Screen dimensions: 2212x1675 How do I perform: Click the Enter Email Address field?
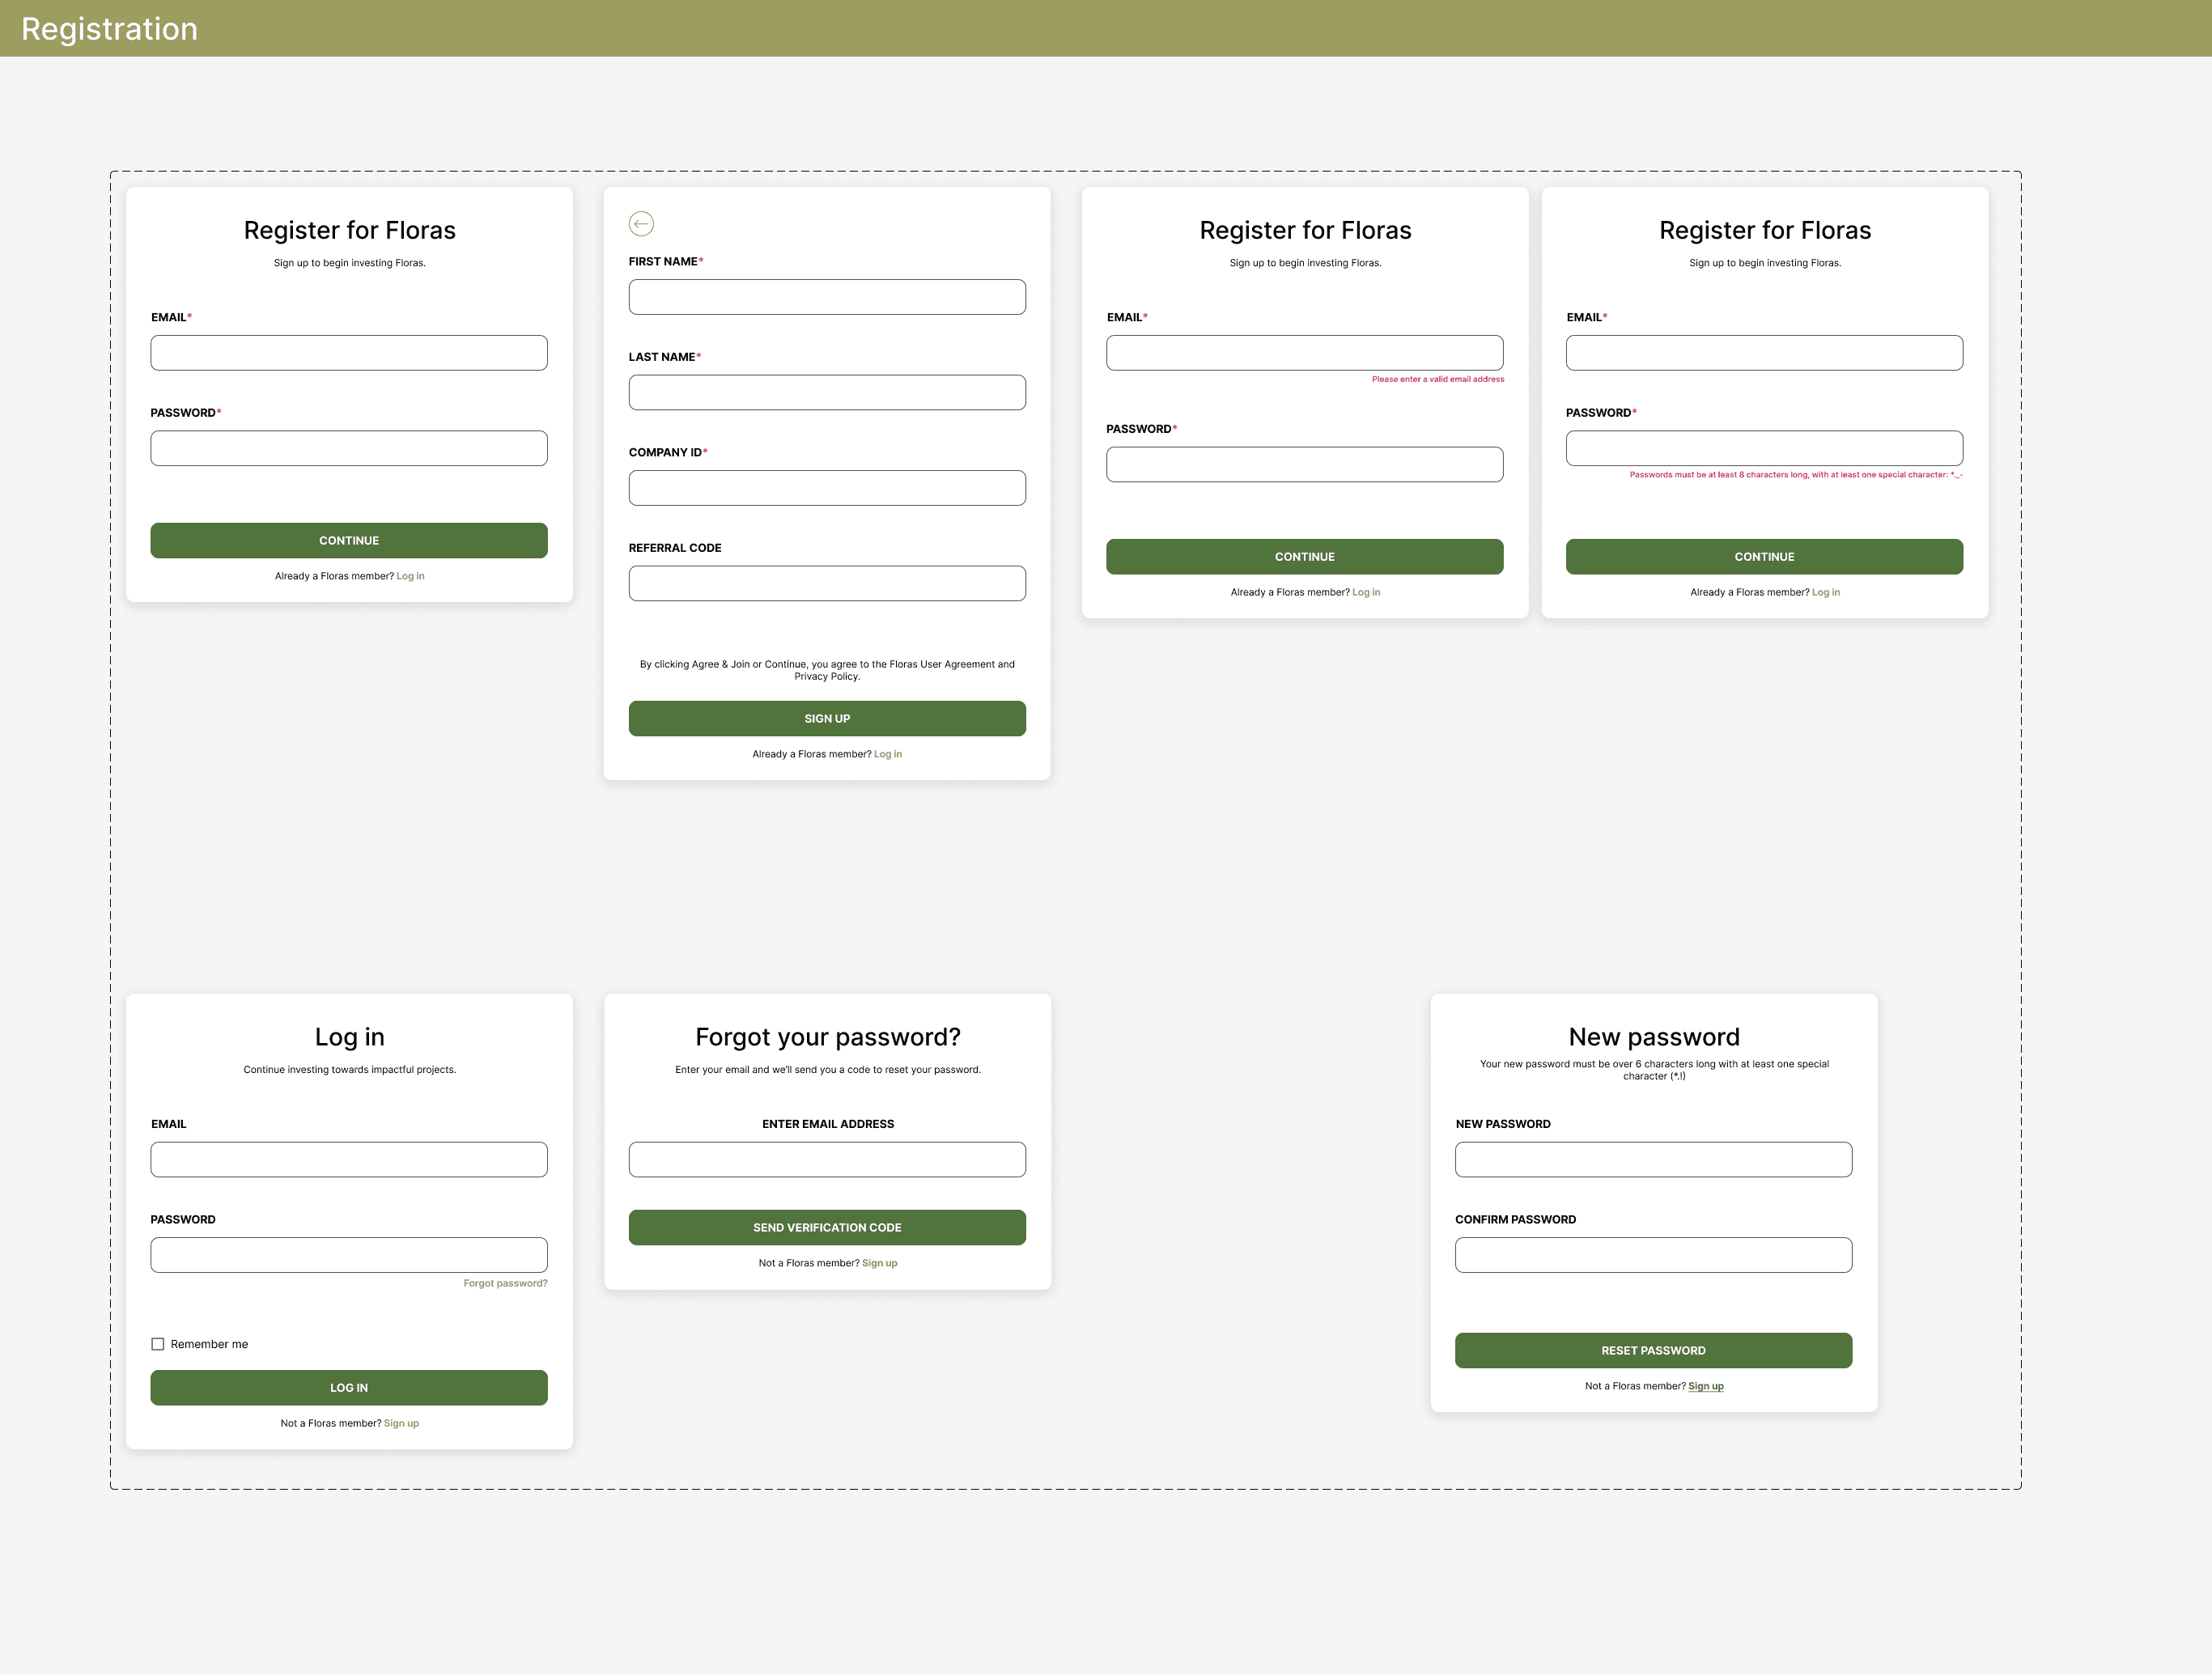(827, 1160)
